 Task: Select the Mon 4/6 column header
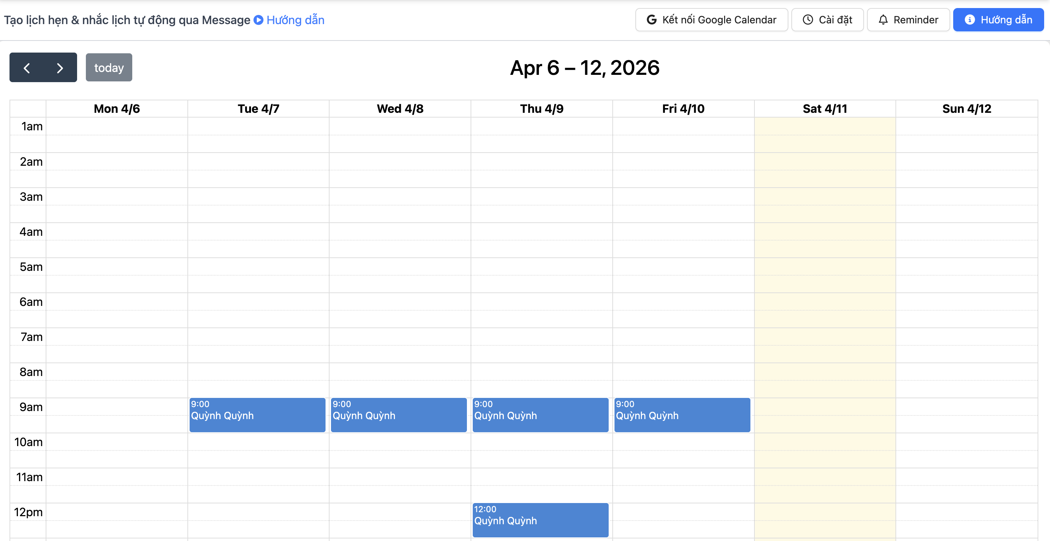[x=117, y=109]
